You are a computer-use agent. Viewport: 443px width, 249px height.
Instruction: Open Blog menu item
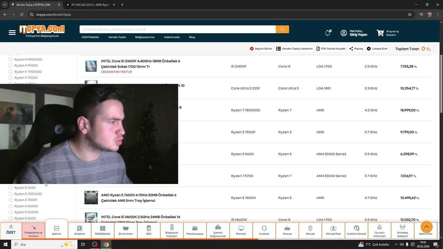pos(192,37)
